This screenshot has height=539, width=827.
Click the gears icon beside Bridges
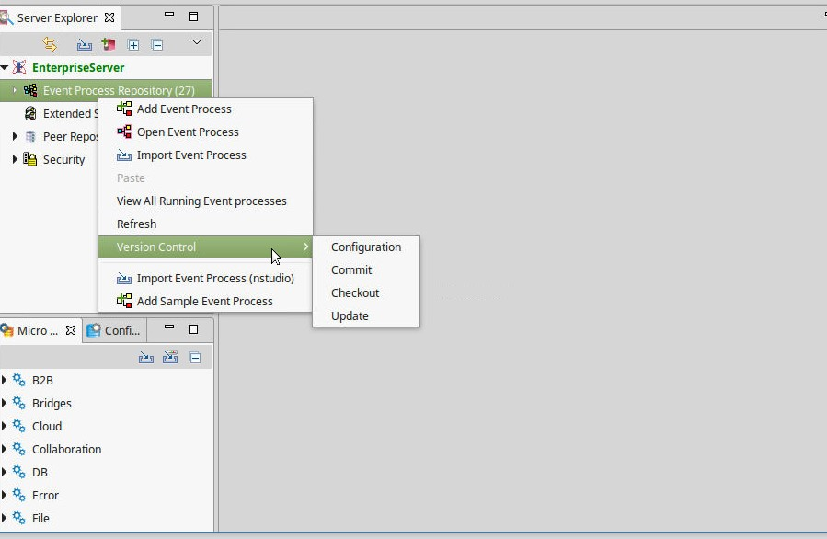[19, 403]
